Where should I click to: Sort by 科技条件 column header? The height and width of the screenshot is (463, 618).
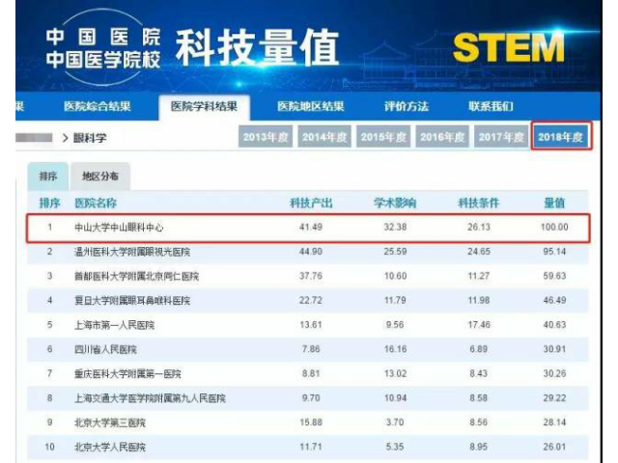coord(479,204)
